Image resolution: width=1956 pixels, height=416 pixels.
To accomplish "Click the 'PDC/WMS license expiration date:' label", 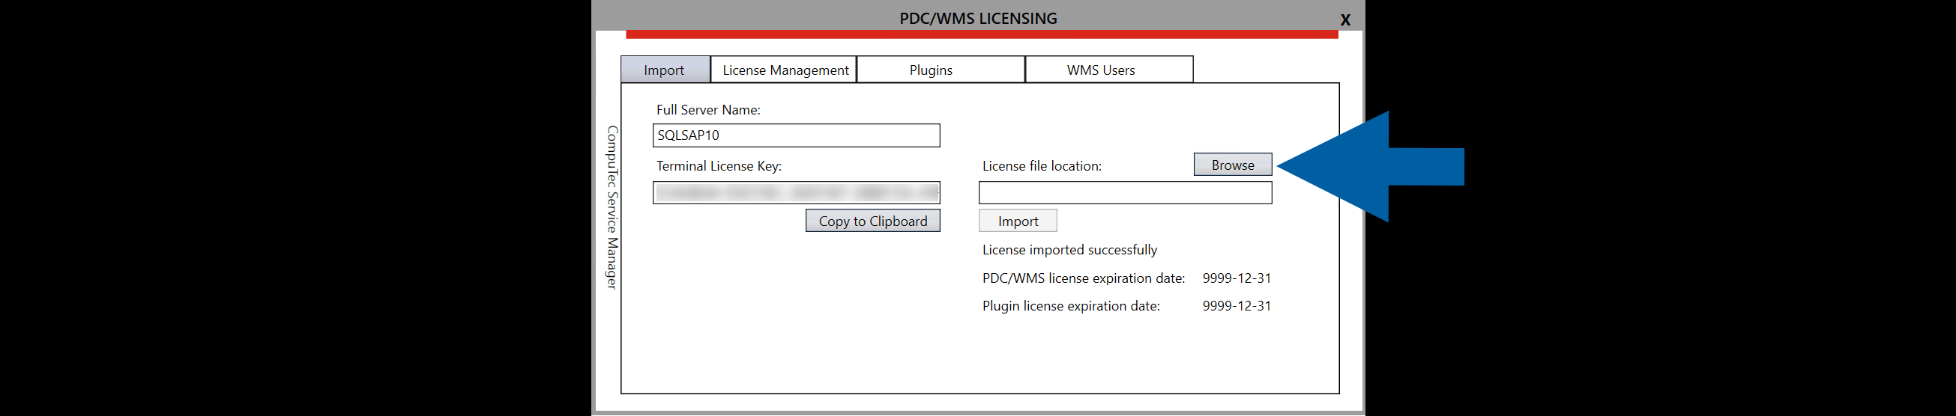I will [x=1084, y=278].
